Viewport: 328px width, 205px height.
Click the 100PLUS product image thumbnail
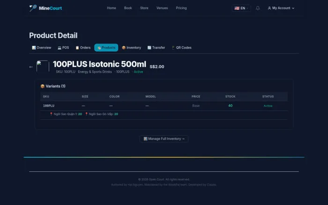point(43,66)
